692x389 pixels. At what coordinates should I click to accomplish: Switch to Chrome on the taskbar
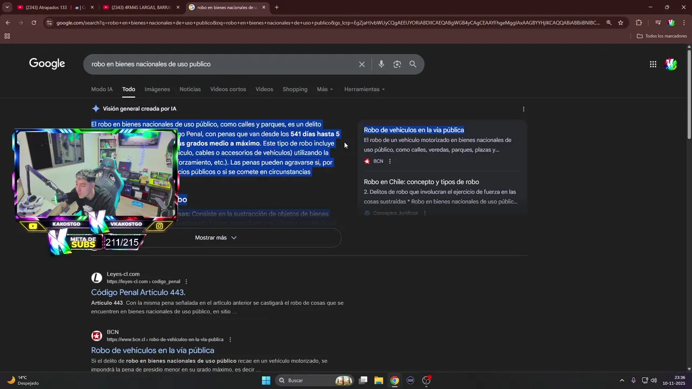(x=395, y=380)
